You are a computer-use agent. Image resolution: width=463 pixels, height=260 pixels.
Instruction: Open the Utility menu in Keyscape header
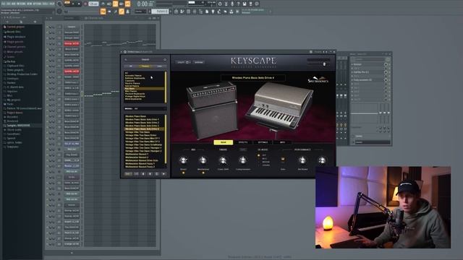[183, 62]
